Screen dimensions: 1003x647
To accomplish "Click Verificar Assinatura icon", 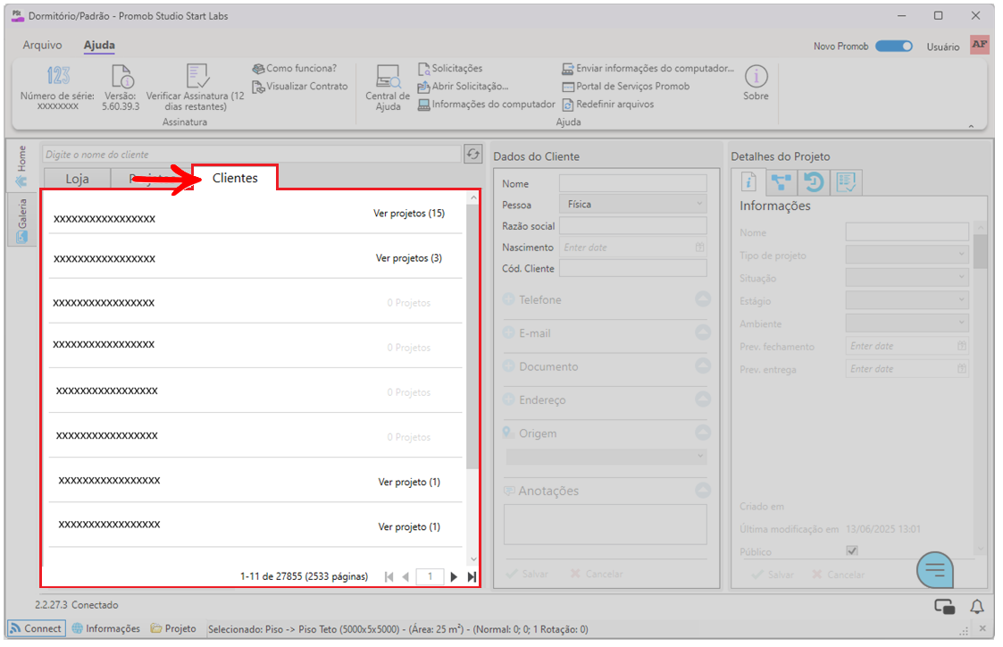I will pyautogui.click(x=197, y=76).
